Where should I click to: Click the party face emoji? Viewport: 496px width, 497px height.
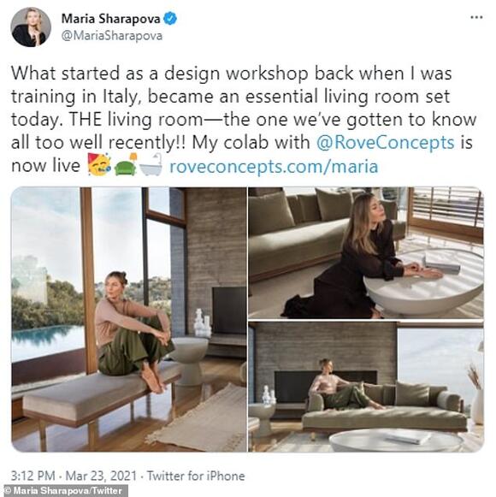coord(99,165)
